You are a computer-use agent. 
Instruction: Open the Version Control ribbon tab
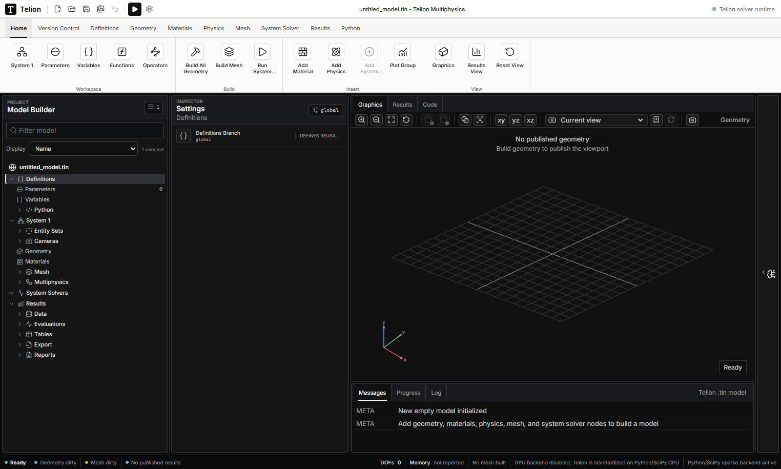[58, 28]
